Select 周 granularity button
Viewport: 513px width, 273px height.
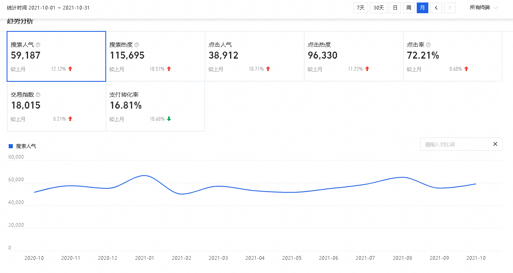[x=408, y=8]
